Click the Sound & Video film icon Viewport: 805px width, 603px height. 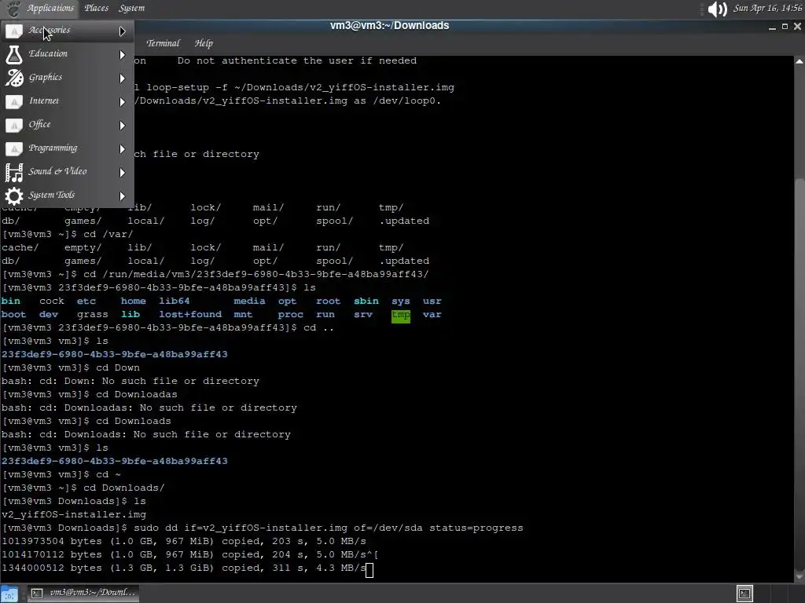(x=14, y=172)
